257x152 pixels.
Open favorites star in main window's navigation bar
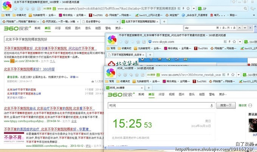coord(33,9)
